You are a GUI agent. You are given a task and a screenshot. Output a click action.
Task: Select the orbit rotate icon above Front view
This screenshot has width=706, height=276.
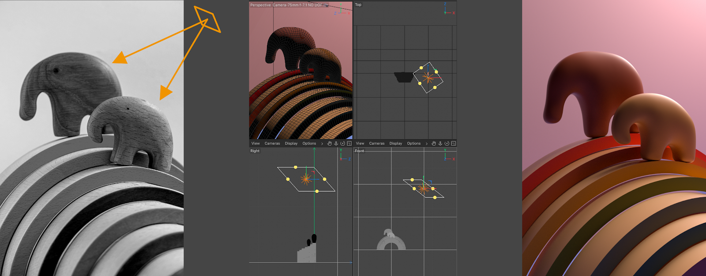pos(447,144)
